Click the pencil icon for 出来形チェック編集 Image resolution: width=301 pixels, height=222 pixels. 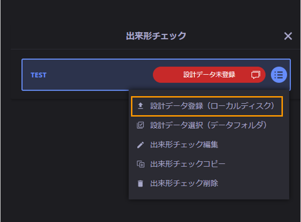140,145
